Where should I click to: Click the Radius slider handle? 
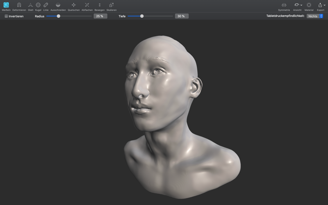pyautogui.click(x=58, y=16)
